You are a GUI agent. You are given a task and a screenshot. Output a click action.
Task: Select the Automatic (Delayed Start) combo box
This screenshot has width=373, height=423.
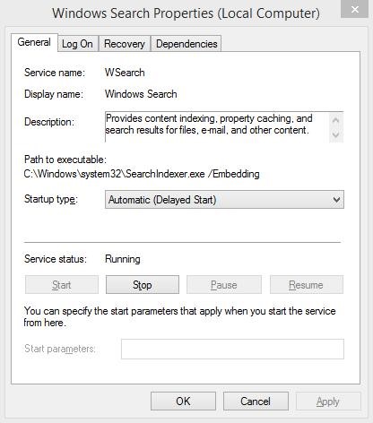[x=224, y=200]
